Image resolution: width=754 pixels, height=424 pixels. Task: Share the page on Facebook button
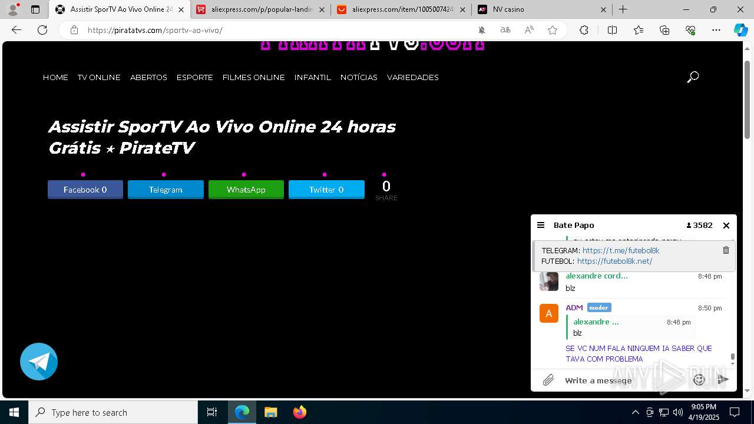pyautogui.click(x=85, y=190)
